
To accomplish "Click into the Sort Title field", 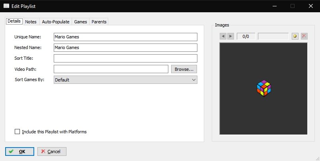I will [125, 58].
